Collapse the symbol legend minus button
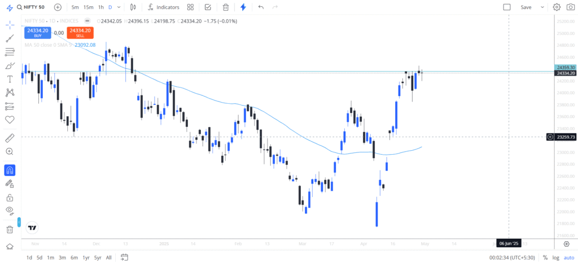 click(87, 21)
